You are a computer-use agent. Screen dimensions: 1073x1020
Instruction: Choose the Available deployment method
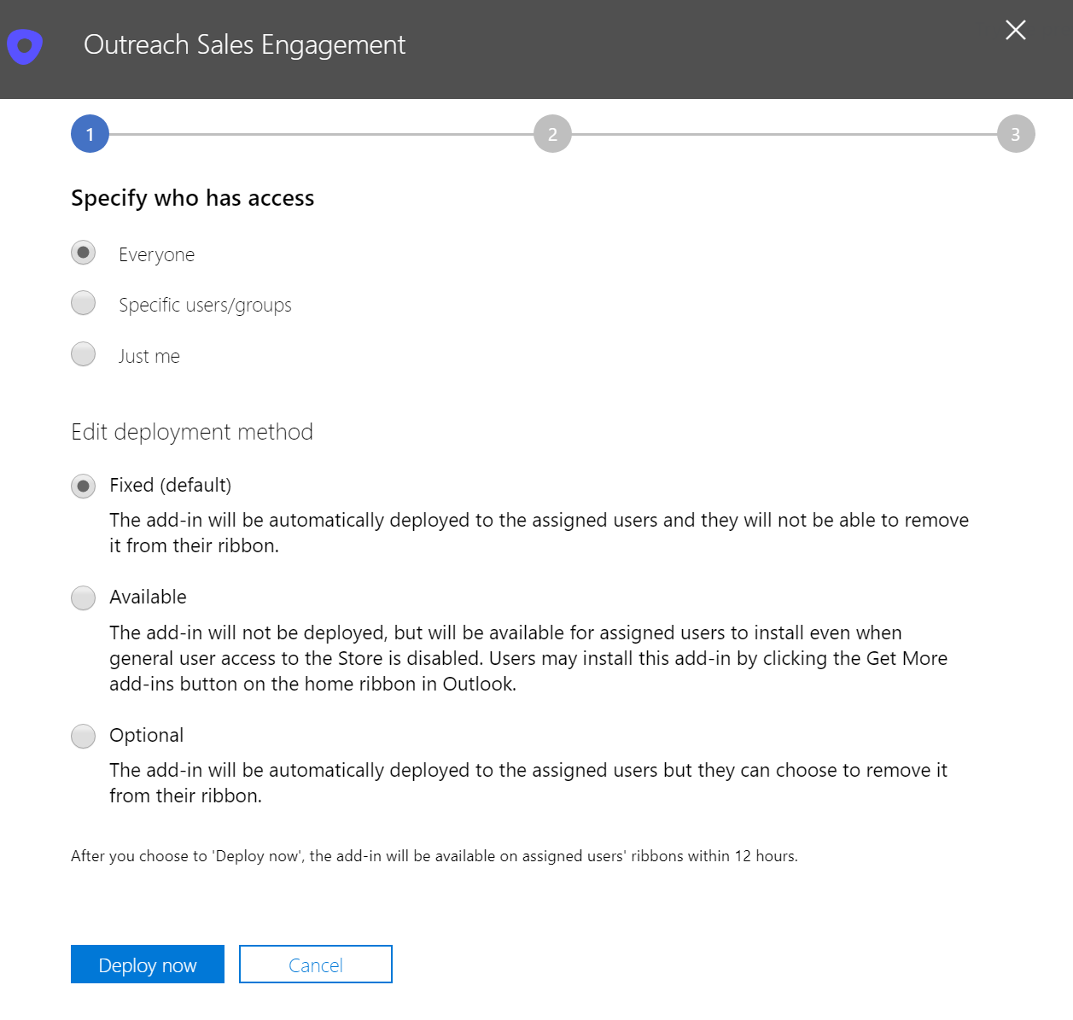[x=83, y=597]
